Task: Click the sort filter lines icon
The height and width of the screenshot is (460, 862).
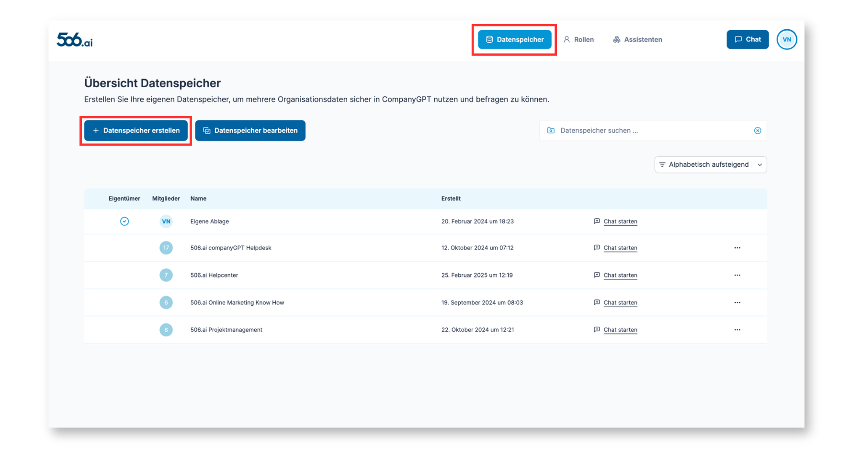Action: (662, 164)
